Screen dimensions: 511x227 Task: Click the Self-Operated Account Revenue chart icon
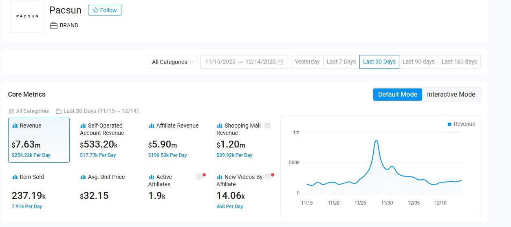tap(83, 126)
